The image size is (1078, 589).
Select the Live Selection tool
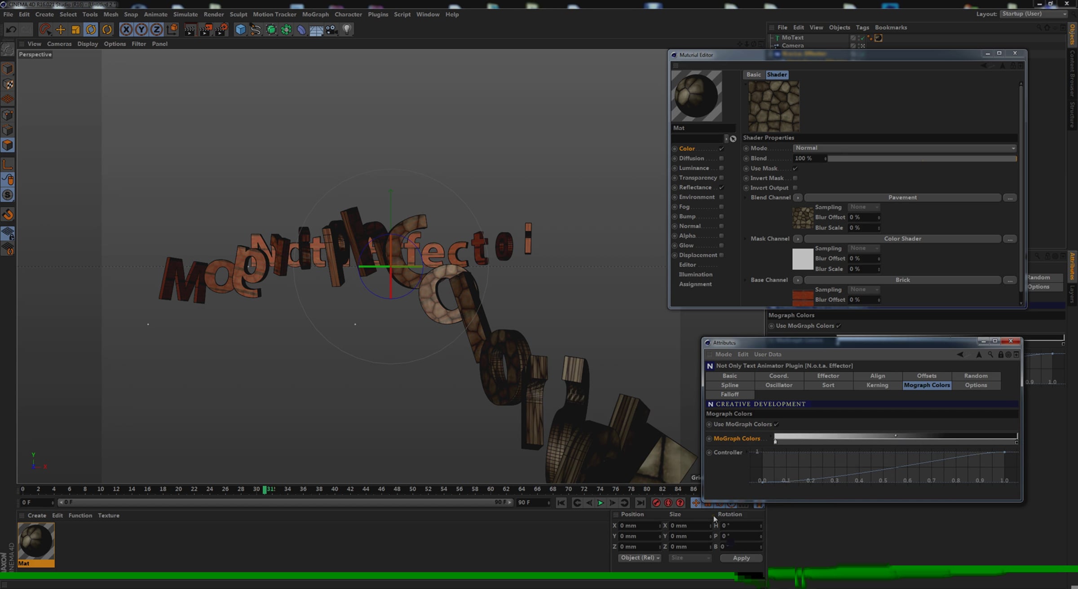45,30
